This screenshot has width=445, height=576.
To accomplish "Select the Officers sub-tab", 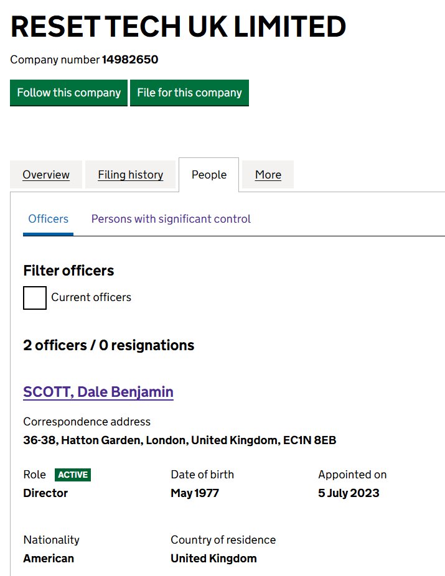I will click(49, 219).
